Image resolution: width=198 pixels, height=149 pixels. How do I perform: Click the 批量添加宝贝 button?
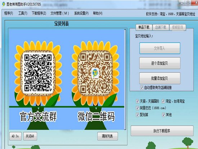160,78
